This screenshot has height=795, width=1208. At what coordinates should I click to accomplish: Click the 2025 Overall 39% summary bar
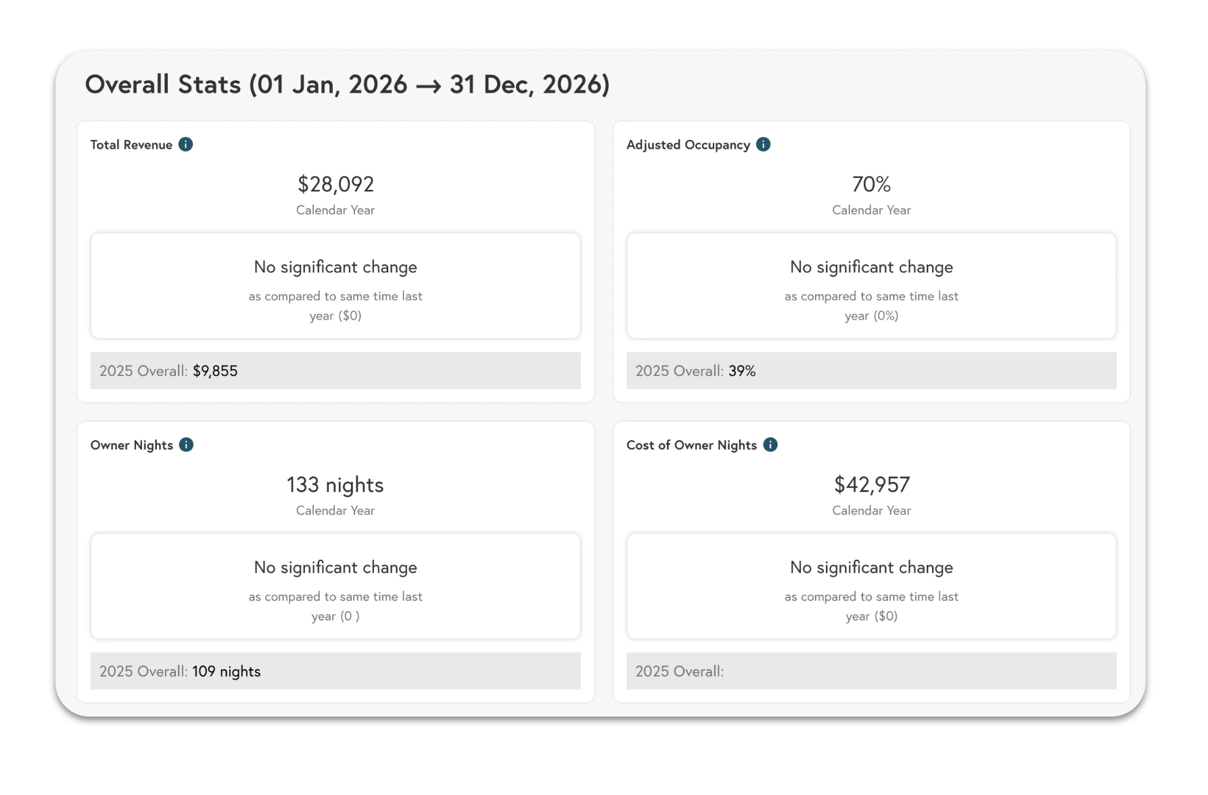871,370
